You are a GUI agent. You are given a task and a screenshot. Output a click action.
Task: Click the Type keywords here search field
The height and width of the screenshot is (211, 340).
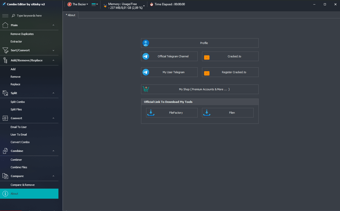[x=35, y=16]
